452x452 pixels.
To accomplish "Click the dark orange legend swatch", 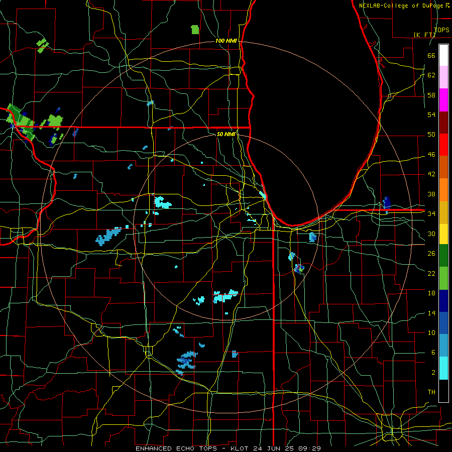I will point(443,167).
